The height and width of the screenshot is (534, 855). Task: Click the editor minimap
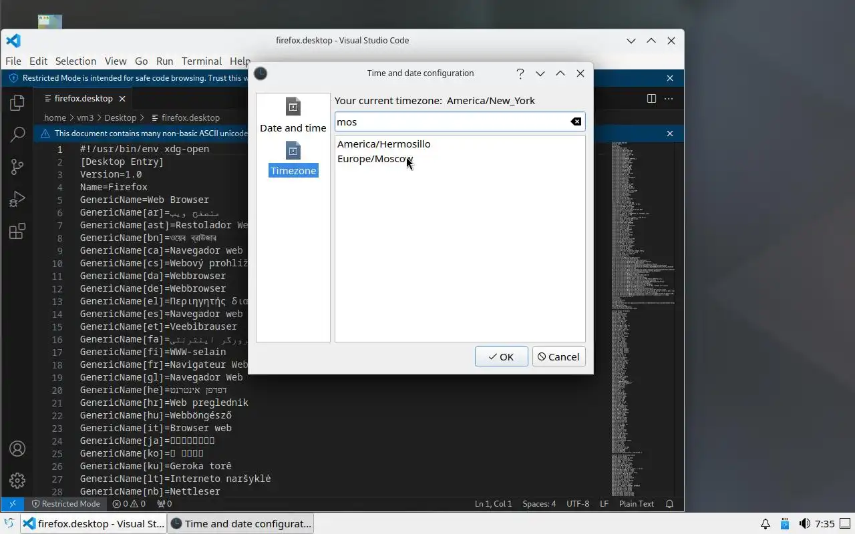(x=643, y=317)
